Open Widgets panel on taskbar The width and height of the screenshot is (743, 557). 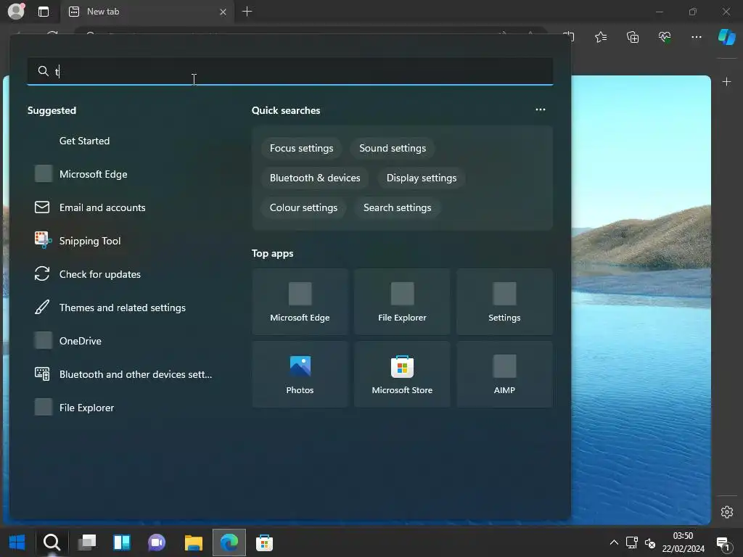122,542
